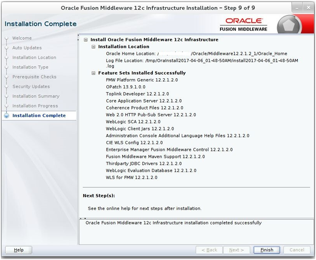This screenshot has width=316, height=260.
Task: Click the sidebar splitter collapse arrow
Action: point(78,38)
